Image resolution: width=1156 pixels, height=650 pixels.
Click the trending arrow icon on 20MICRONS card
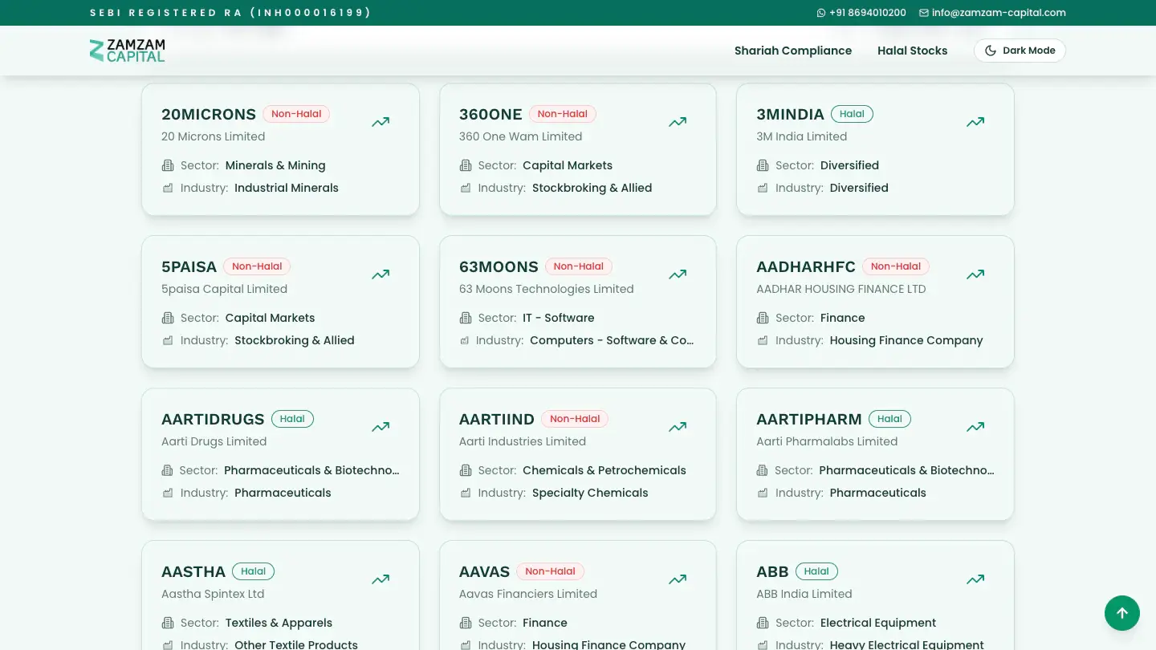381,122
